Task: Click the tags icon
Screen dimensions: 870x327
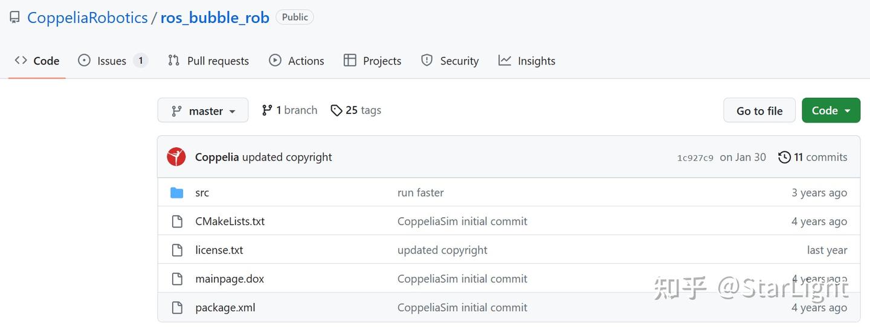Action: click(337, 110)
